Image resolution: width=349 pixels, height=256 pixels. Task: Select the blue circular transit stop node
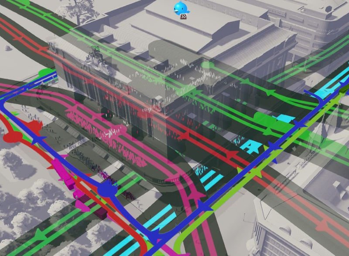[106, 189]
